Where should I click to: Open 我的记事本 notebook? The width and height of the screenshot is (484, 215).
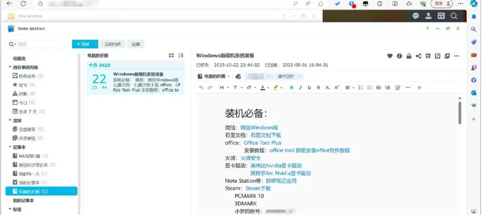(x=30, y=183)
